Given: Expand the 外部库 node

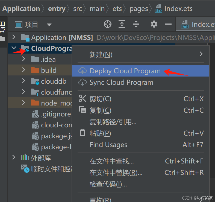Looking at the screenshot, I should coord(14,157).
